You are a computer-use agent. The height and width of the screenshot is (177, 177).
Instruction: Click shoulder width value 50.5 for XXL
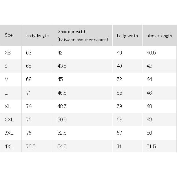[x=62, y=120]
